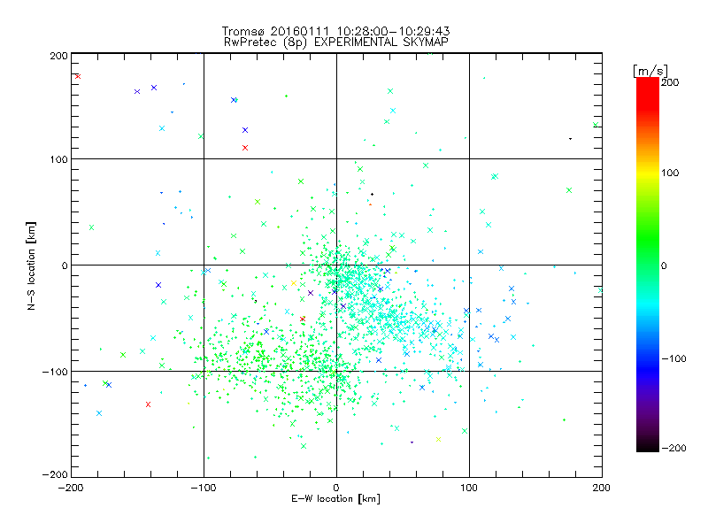708x531 pixels.
Task: Click the x-axis tick label '-200'
Action: (71, 488)
